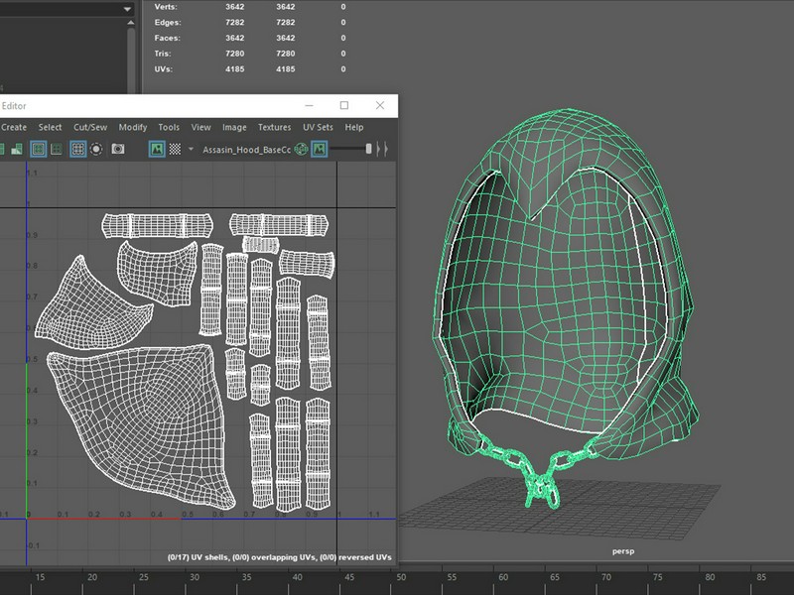Expand the collapsed toolbar section arrows
Image resolution: width=794 pixels, height=595 pixels.
coord(382,149)
